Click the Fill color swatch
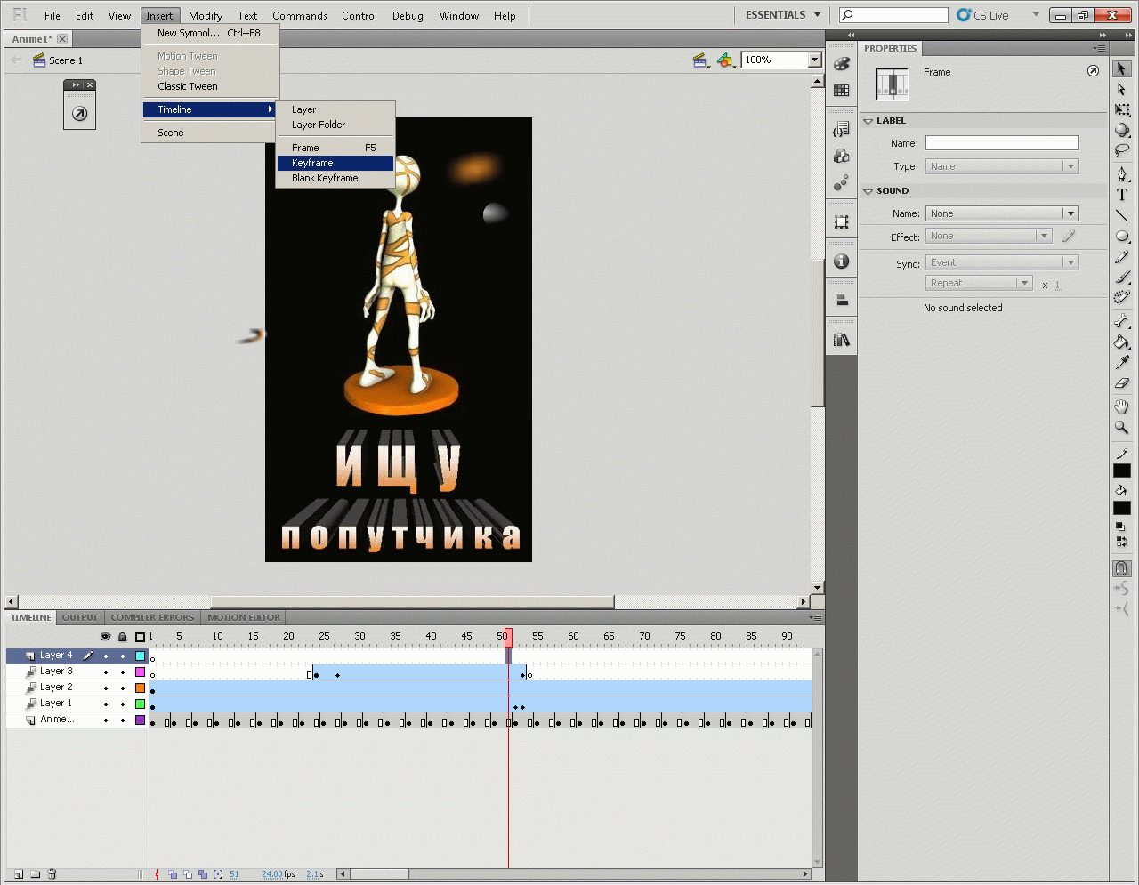Viewport: 1139px width, 885px height. click(x=1122, y=508)
